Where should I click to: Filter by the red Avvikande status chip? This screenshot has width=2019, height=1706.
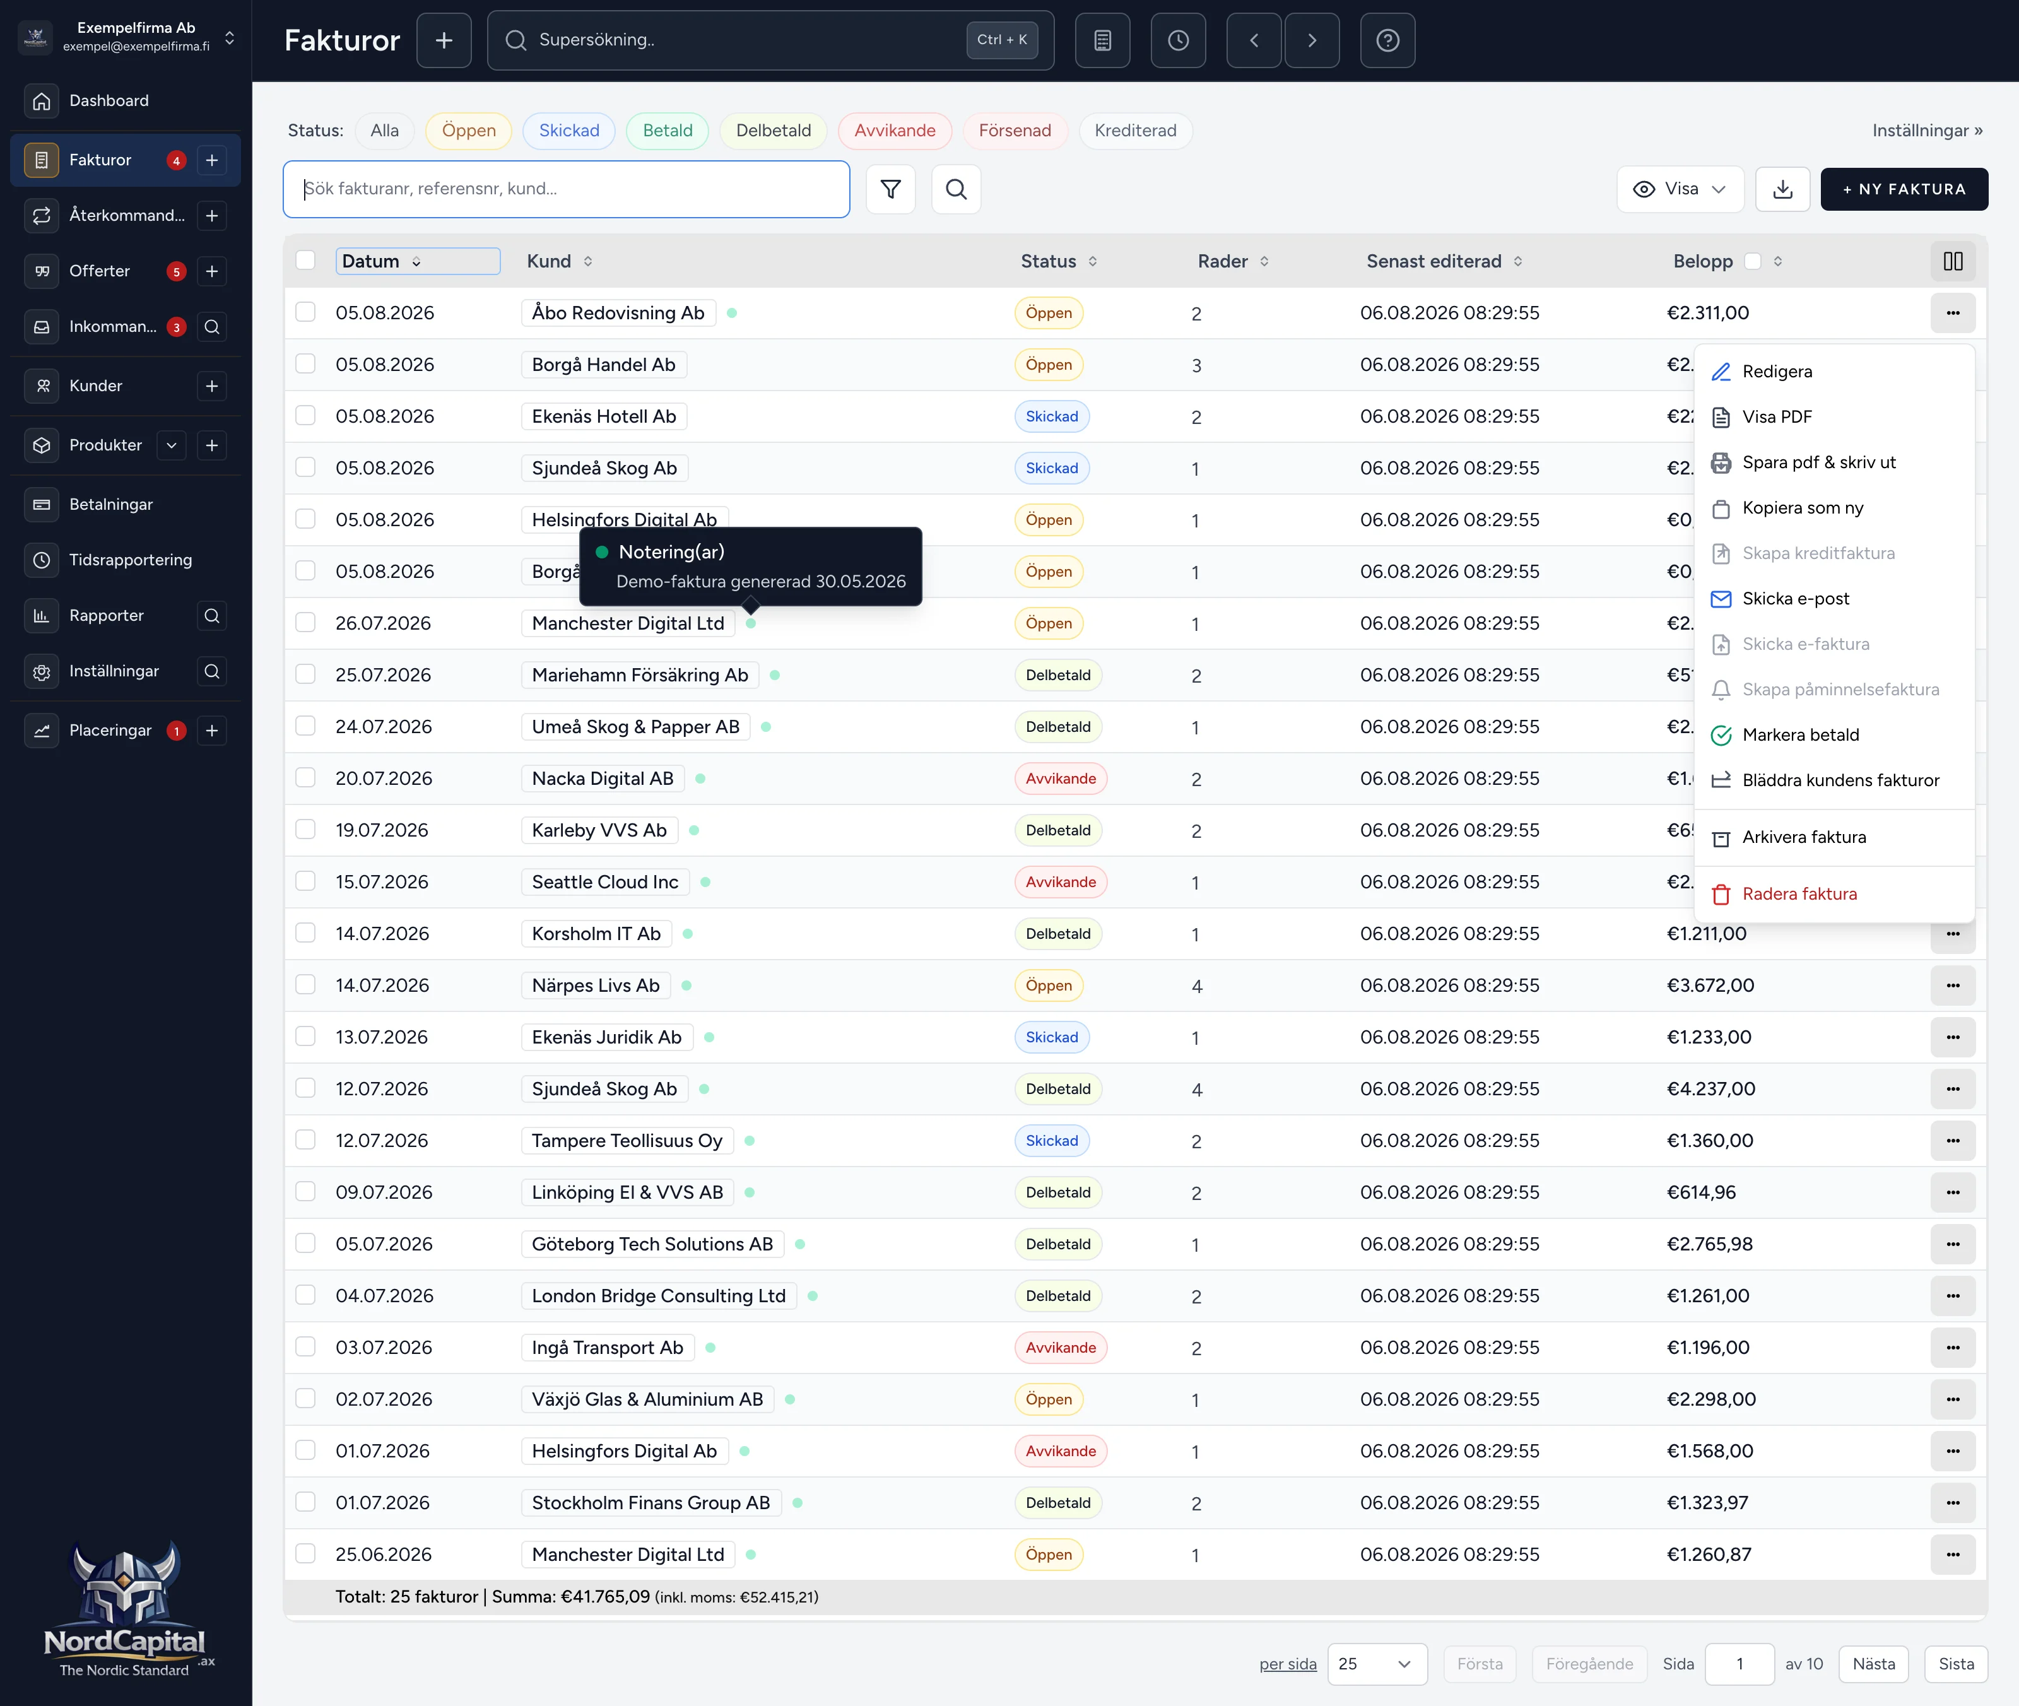[x=895, y=131]
